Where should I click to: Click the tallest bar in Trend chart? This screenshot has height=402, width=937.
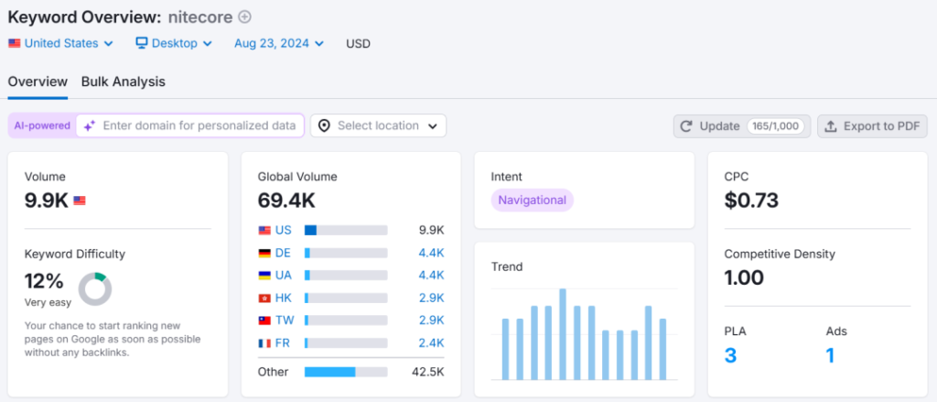[563, 334]
